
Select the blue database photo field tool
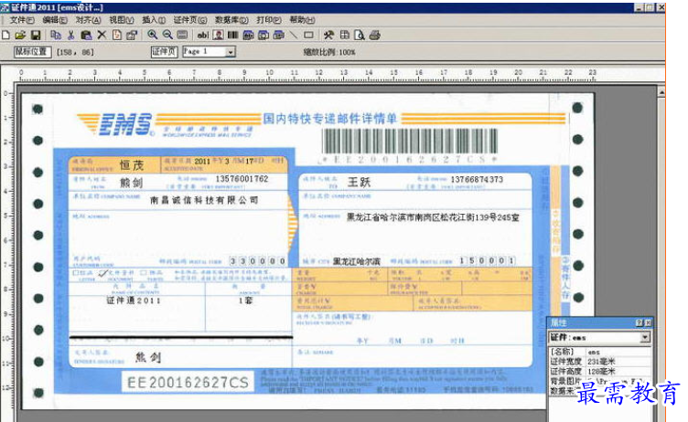pos(263,35)
